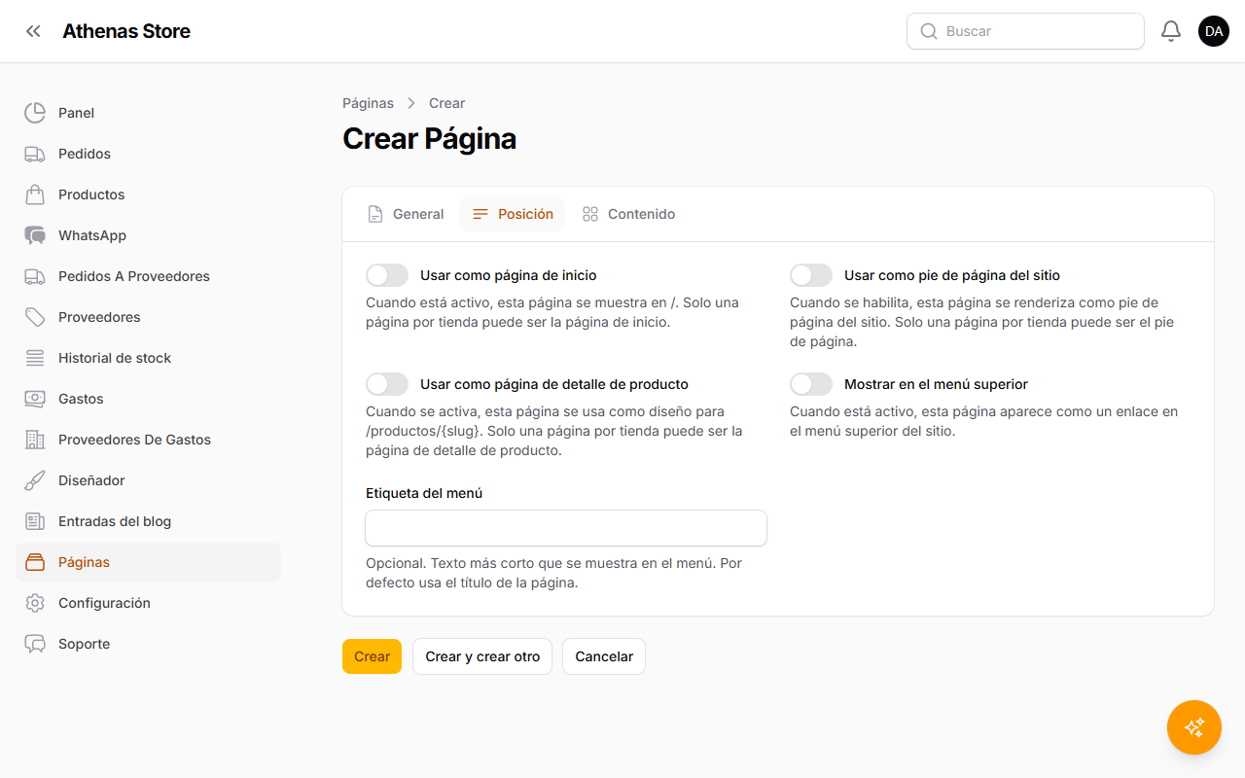Open Entradas del blog
This screenshot has width=1245, height=778.
coord(148,521)
